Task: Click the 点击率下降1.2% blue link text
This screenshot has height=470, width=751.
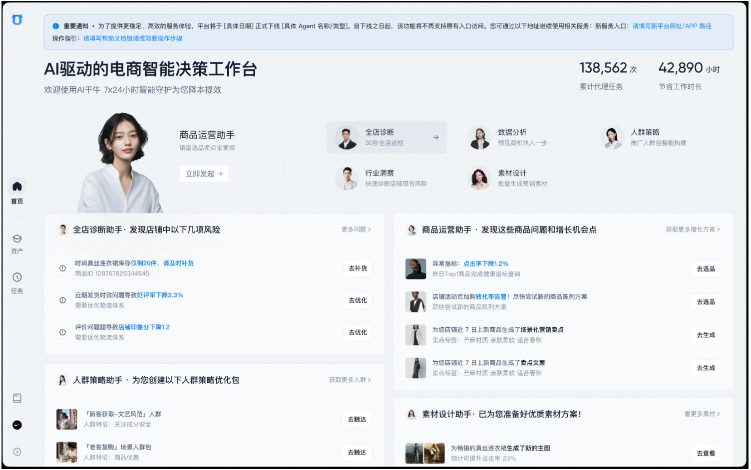Action: pos(485,264)
